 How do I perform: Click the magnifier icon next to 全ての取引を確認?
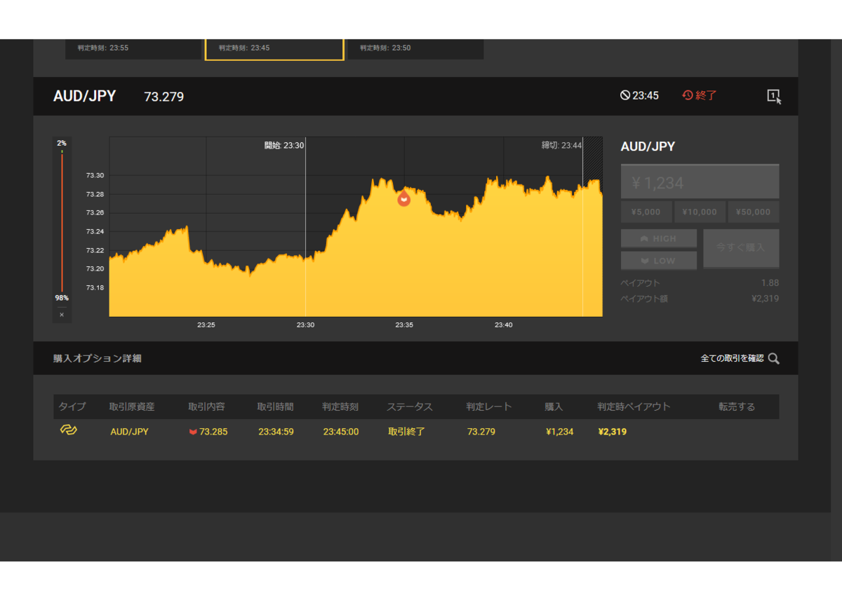774,358
